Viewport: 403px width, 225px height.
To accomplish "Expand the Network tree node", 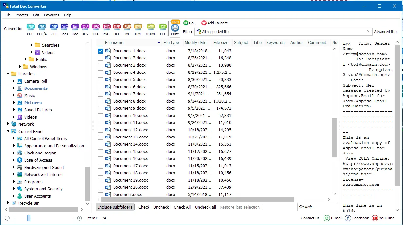I will pos(8,124).
